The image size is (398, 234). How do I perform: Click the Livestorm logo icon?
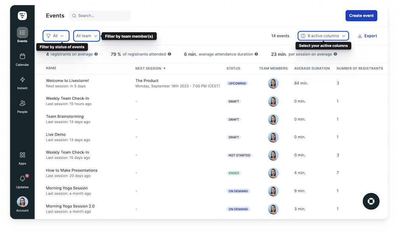[x=22, y=16]
